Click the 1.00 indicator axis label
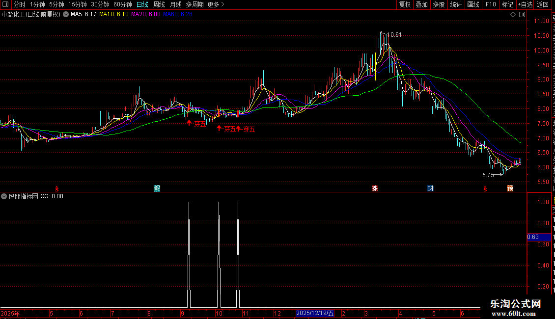The height and width of the screenshot is (319, 555). (x=543, y=202)
